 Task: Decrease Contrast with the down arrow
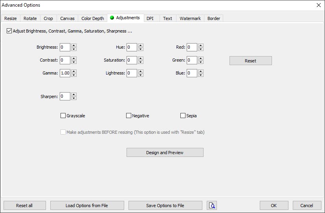click(74, 62)
